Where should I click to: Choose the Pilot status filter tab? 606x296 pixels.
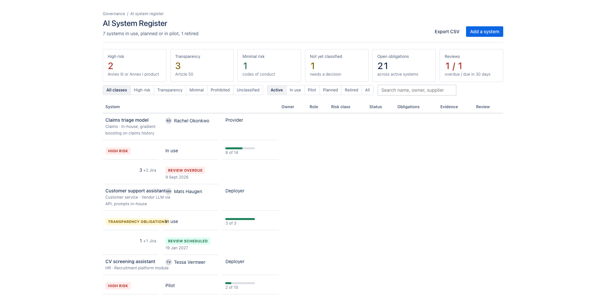[x=312, y=90]
